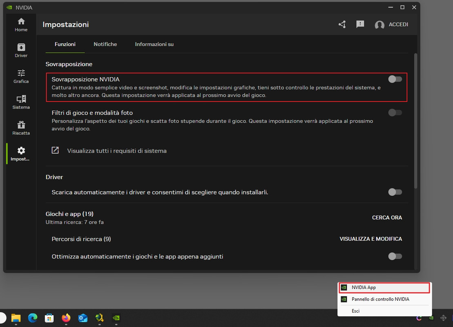Toggle Filtri di gioco e modalità foto
This screenshot has height=327, width=453.
click(395, 113)
